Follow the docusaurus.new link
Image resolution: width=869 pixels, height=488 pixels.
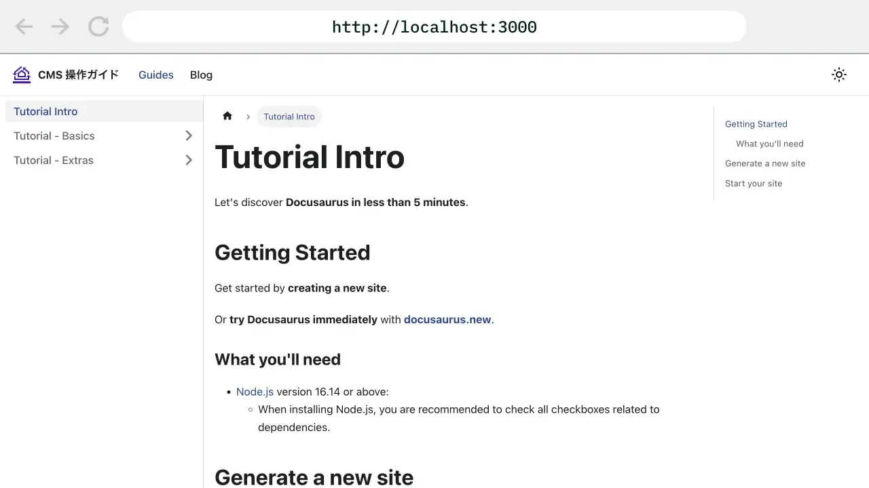[447, 319]
